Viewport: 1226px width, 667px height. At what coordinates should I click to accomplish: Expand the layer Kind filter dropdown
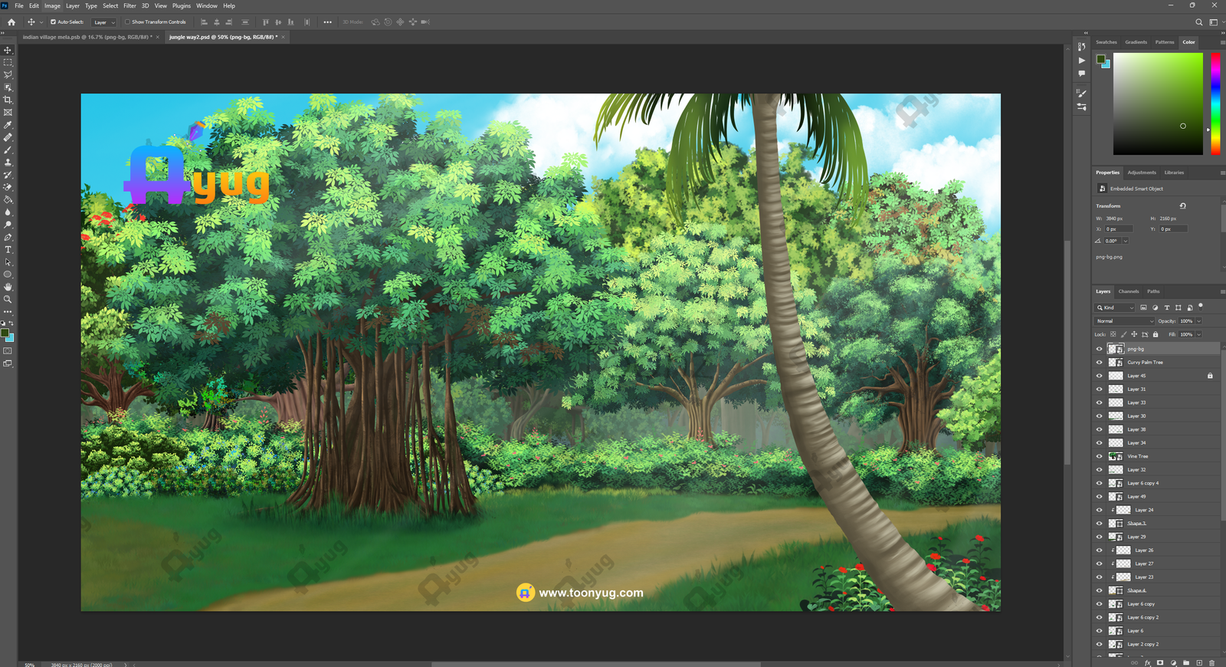point(1116,307)
